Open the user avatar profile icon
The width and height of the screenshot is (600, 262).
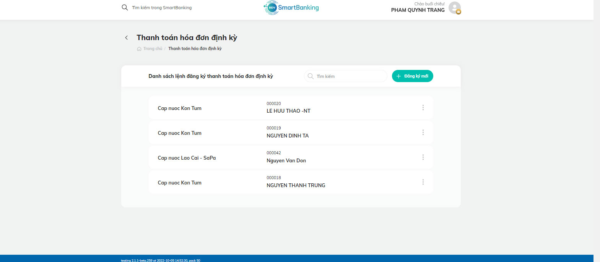455,8
